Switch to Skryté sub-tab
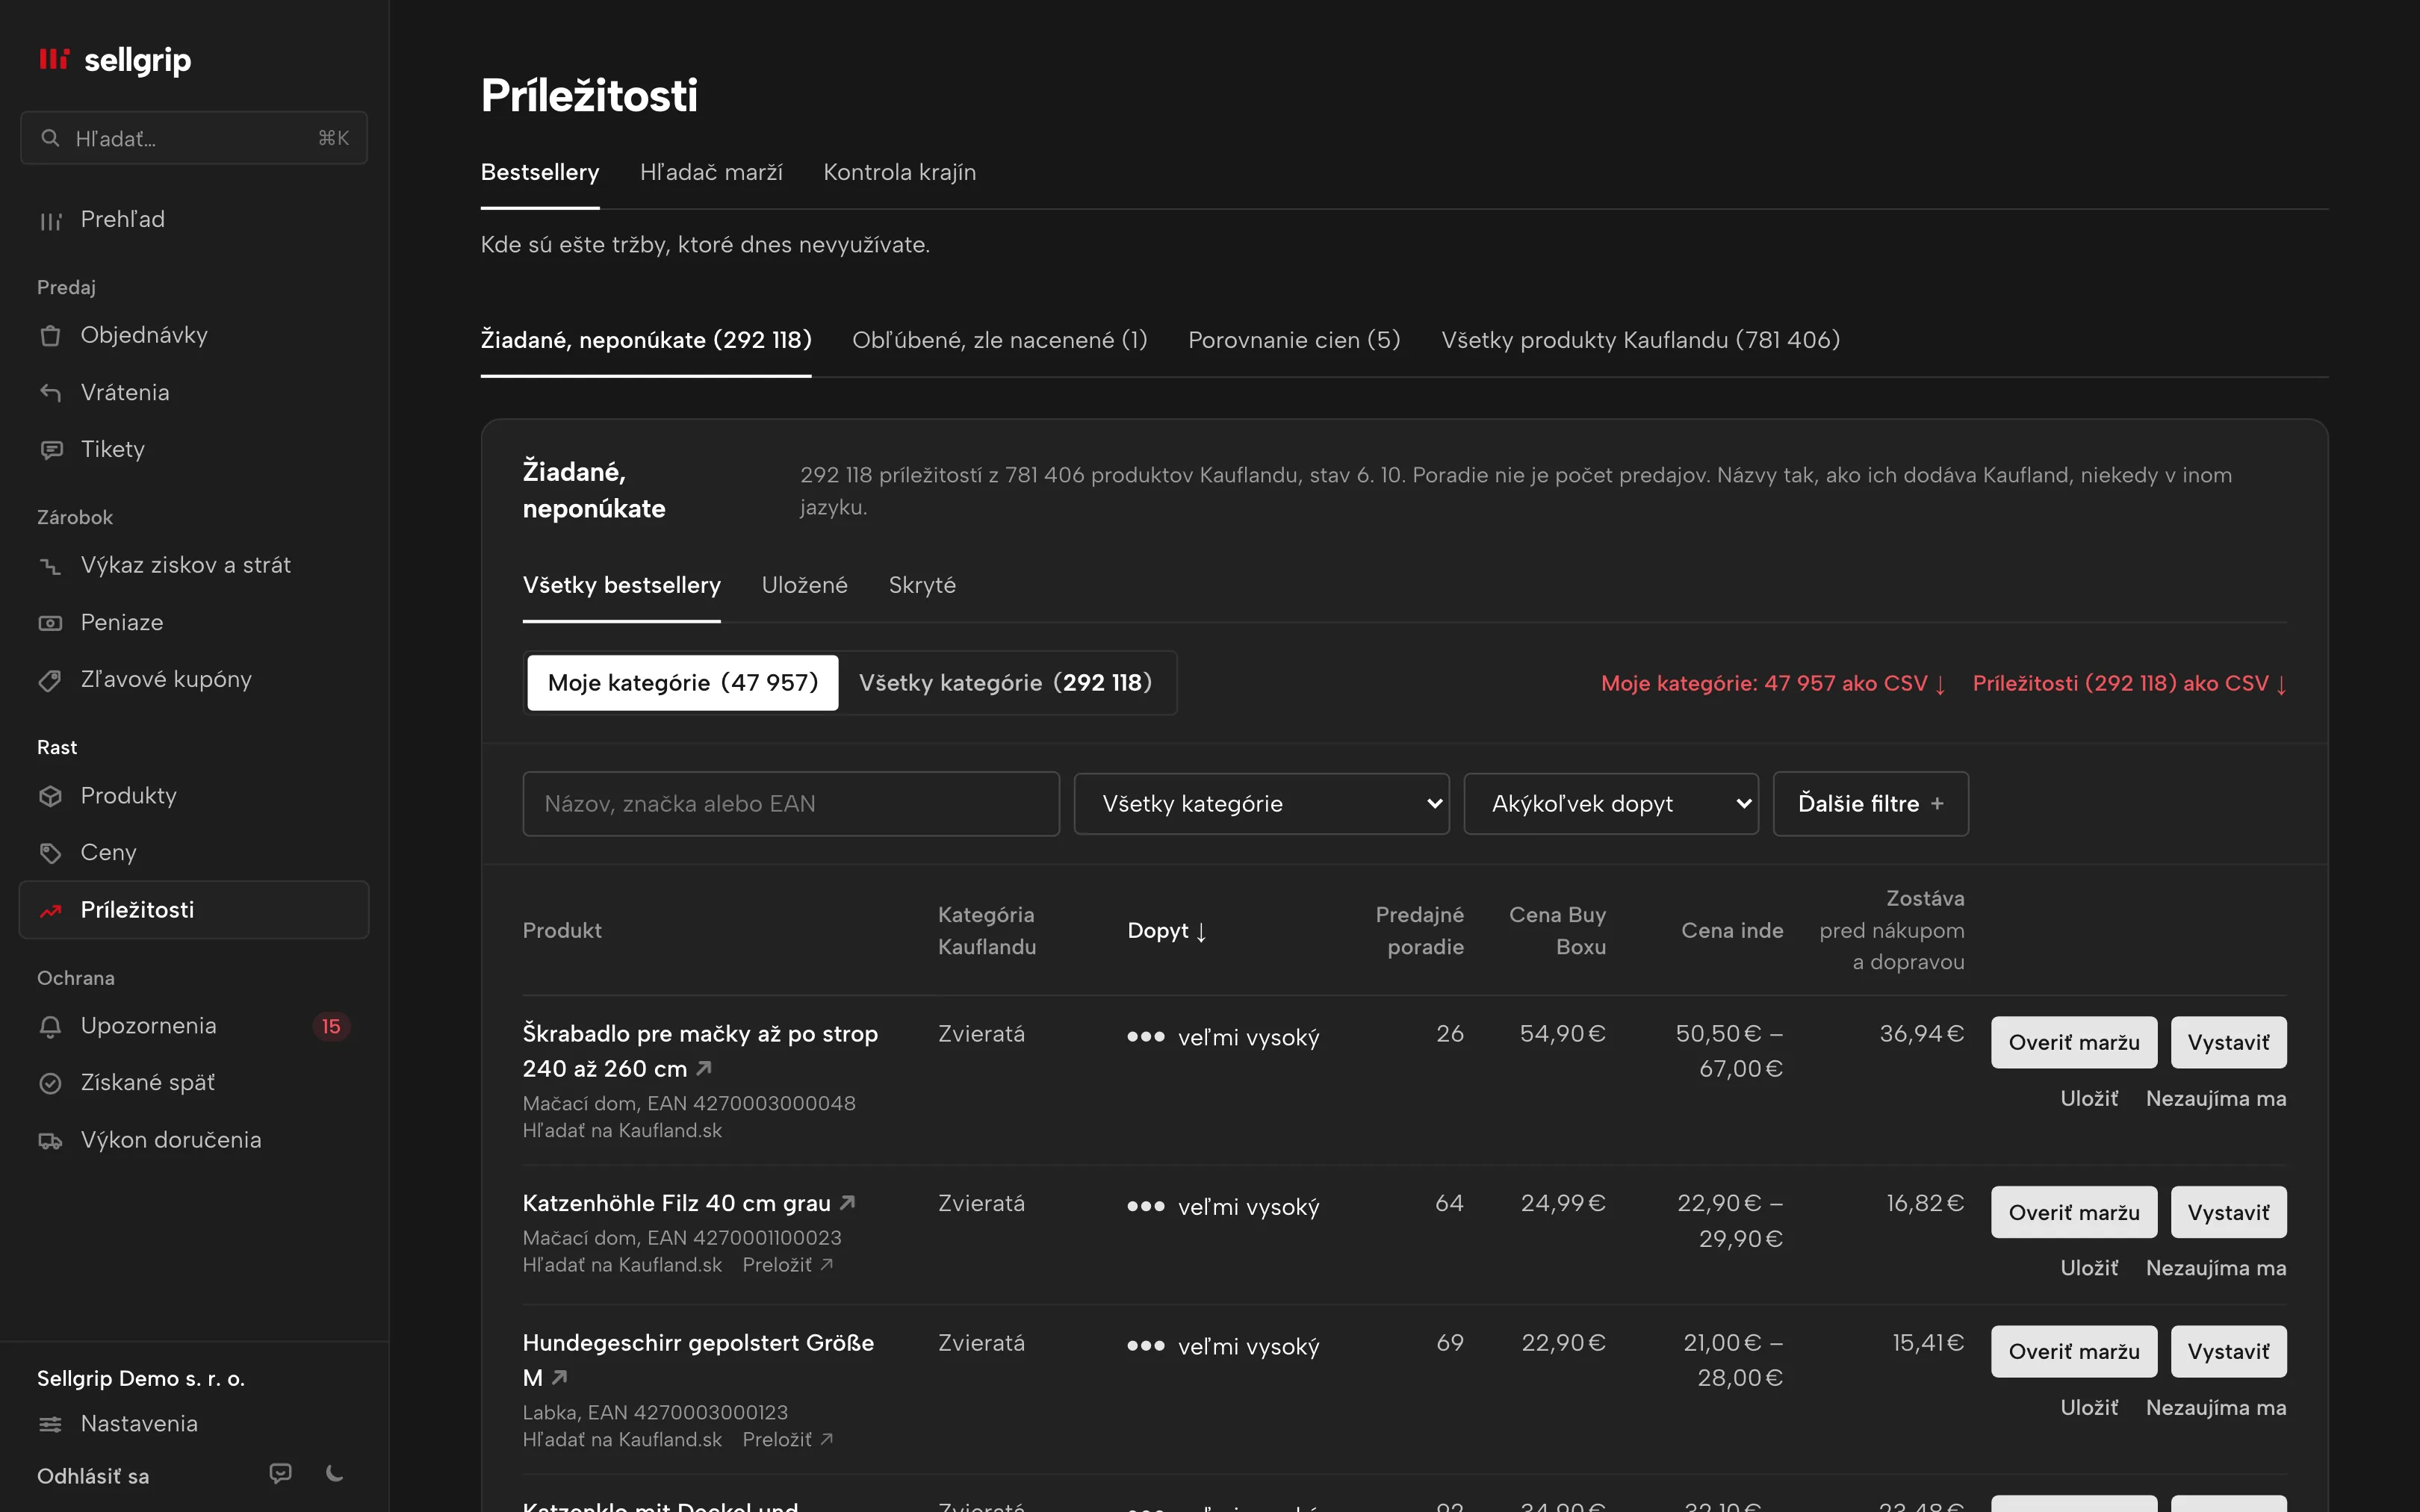The width and height of the screenshot is (2420, 1512). tap(922, 585)
